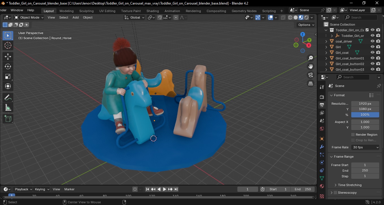Switch to the Shading workspace tab
Viewport: 384px width, 205px height.
152,11
